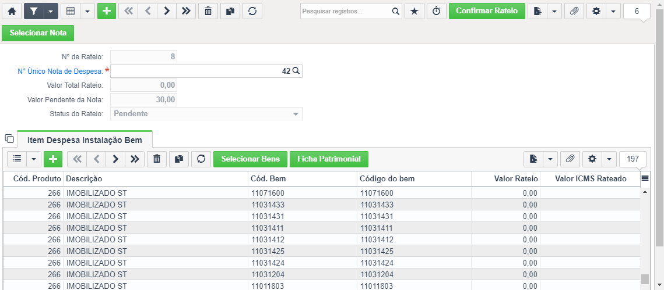Expand the top export options dropdown
Image resolution: width=664 pixels, height=290 pixels.
[554, 11]
